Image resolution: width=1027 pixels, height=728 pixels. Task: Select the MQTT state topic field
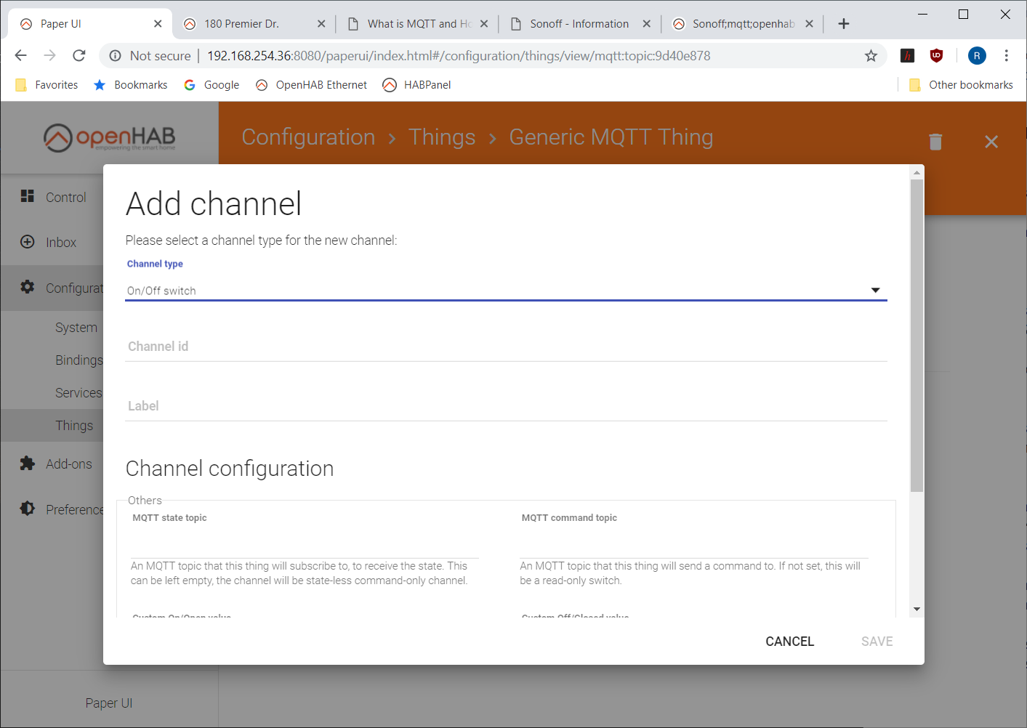(x=305, y=544)
